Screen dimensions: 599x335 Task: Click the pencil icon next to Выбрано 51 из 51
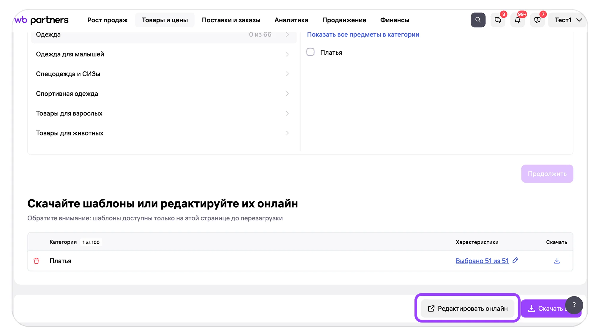pyautogui.click(x=516, y=260)
